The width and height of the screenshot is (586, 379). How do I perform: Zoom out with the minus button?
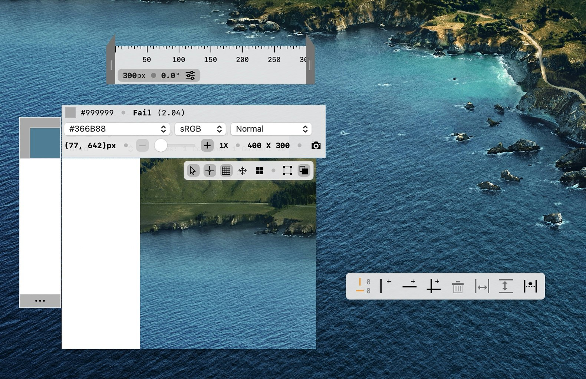point(142,145)
